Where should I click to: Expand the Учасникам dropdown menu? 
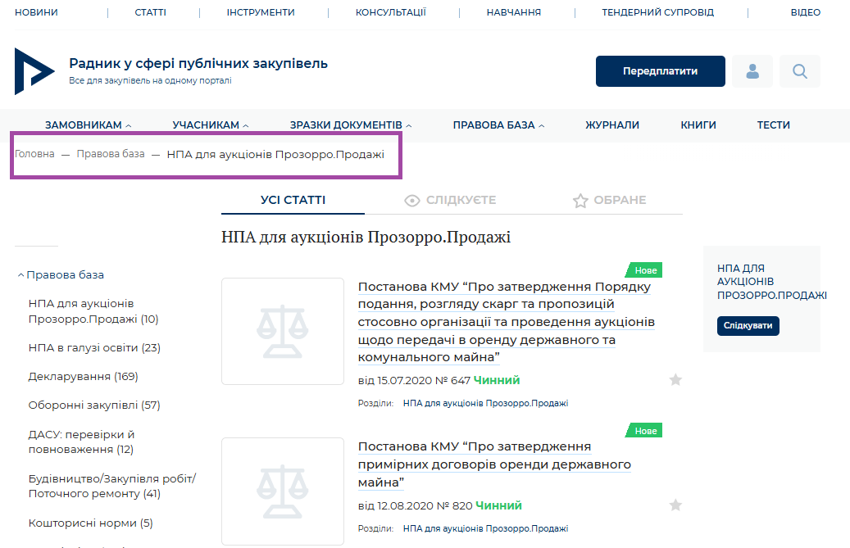click(x=211, y=125)
